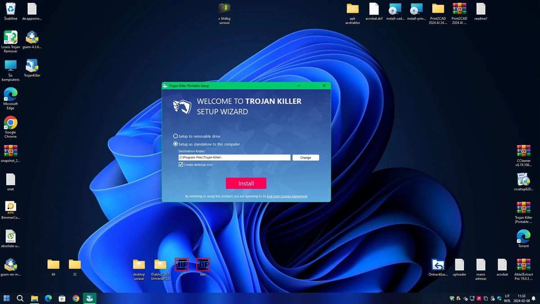Open the 'desktop uzrasai' folder
540x304 pixels.
click(x=139, y=269)
